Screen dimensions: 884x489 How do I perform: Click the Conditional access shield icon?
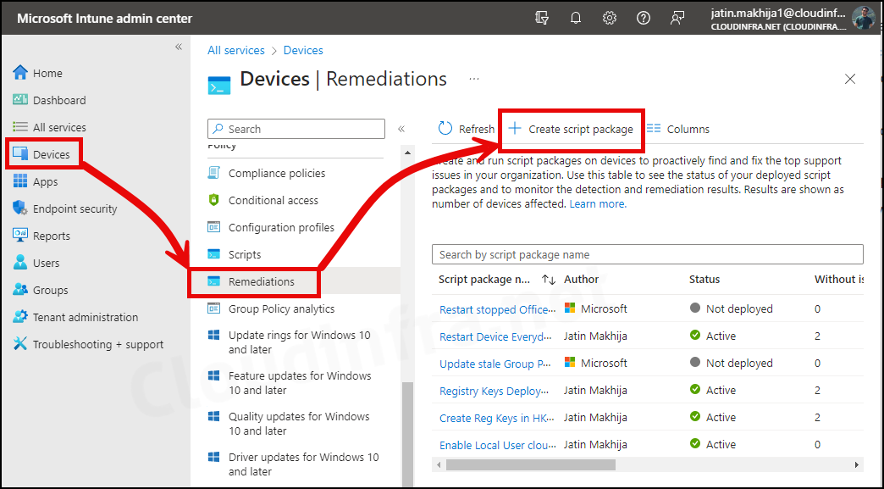213,200
